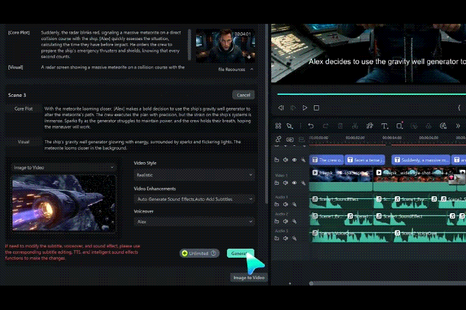
Task: Hide the Video 1 track via eye
Action: point(294,183)
